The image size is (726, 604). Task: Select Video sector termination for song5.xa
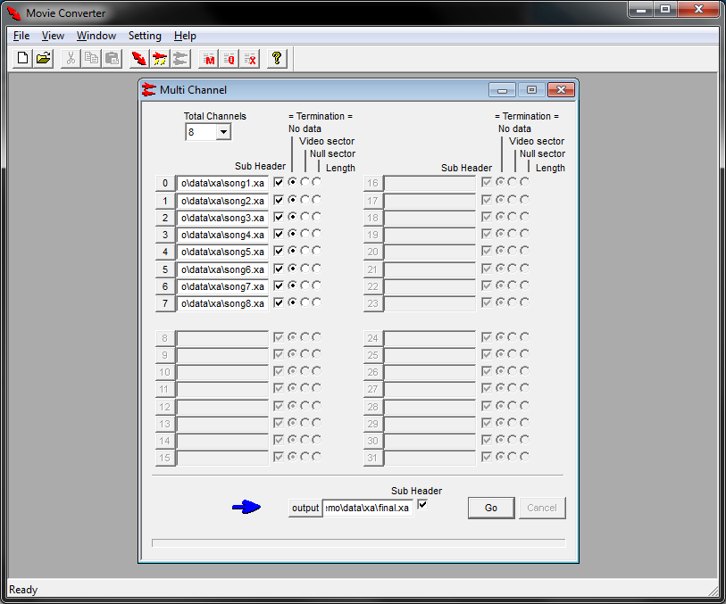click(x=305, y=251)
